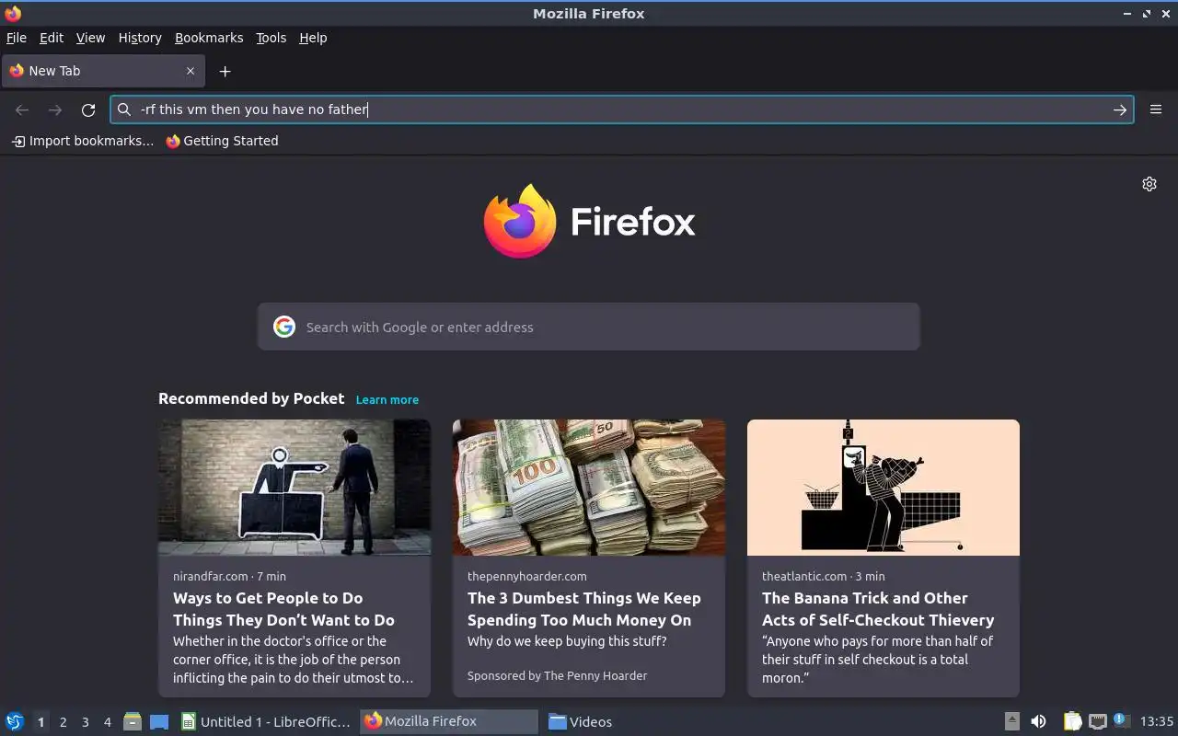Click the Recommended by Pocket heading
This screenshot has width=1178, height=736.
pyautogui.click(x=251, y=398)
